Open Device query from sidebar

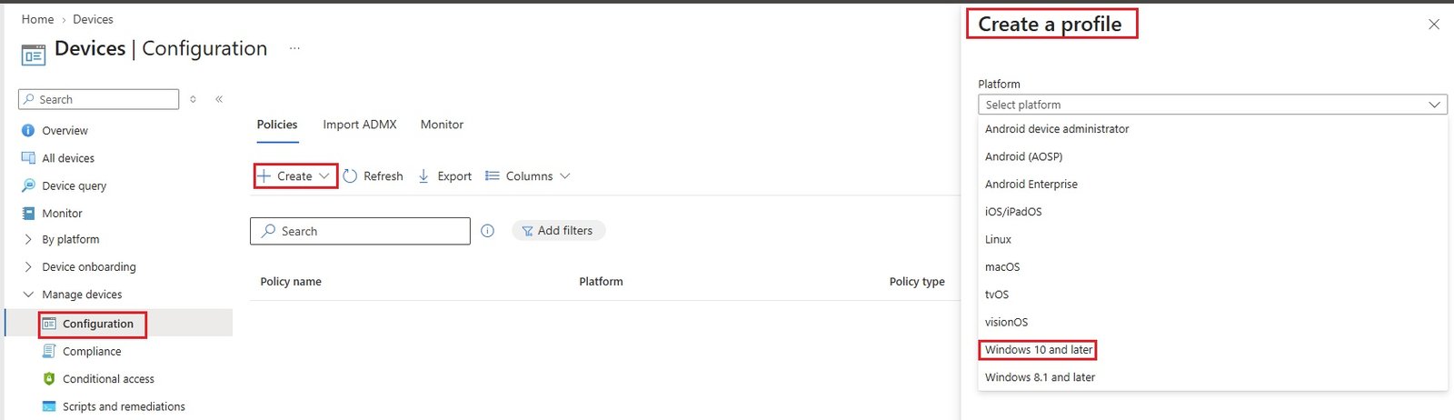[x=74, y=186]
